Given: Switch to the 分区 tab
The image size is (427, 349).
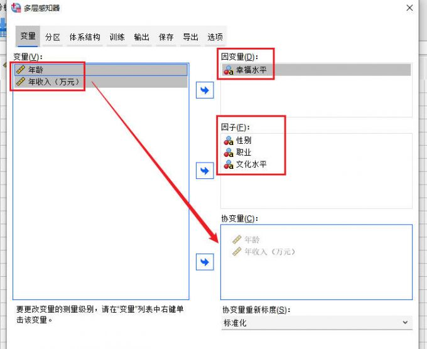Looking at the screenshot, I should point(53,37).
